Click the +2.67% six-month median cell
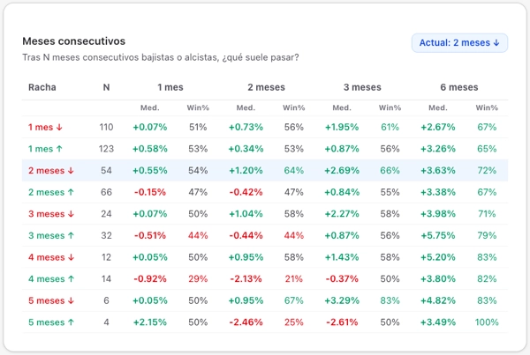Viewport: 530px width, 355px height. [438, 127]
